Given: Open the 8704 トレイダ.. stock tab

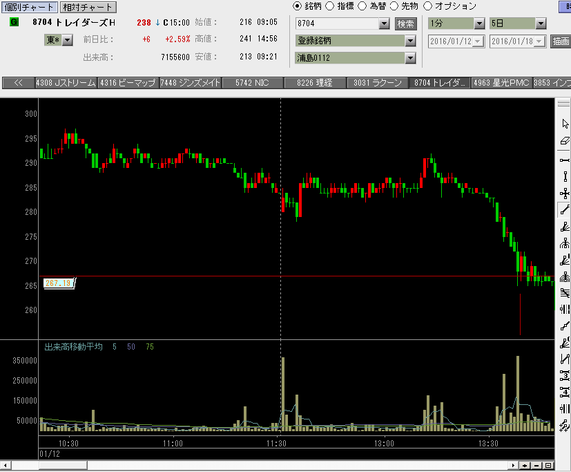Looking at the screenshot, I should [x=440, y=83].
